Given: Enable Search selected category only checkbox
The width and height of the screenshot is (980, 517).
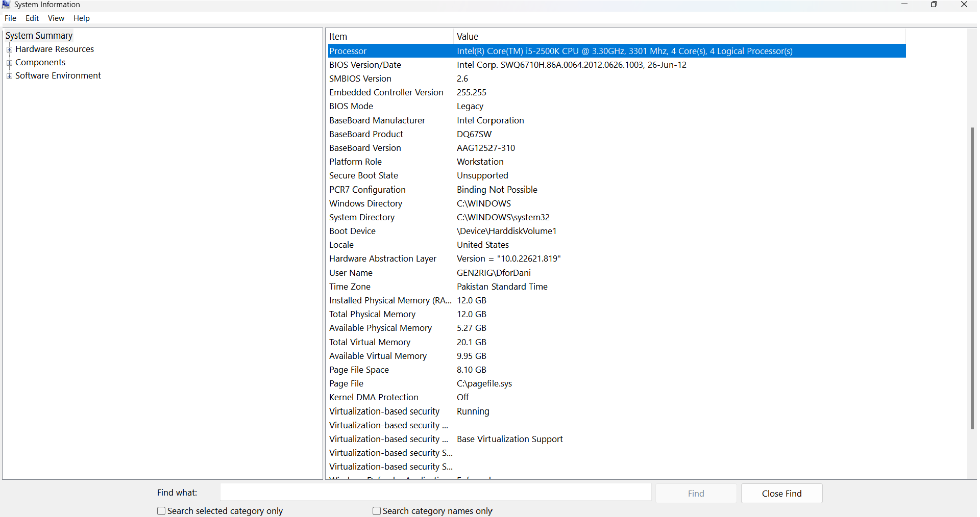Looking at the screenshot, I should (161, 511).
